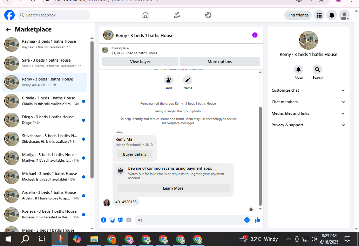Open Raynaa's conversation
The width and height of the screenshot is (359, 246).
pos(45,44)
